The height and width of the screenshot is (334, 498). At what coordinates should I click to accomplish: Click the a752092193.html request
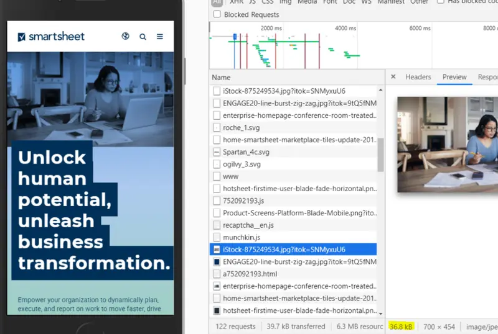(250, 274)
